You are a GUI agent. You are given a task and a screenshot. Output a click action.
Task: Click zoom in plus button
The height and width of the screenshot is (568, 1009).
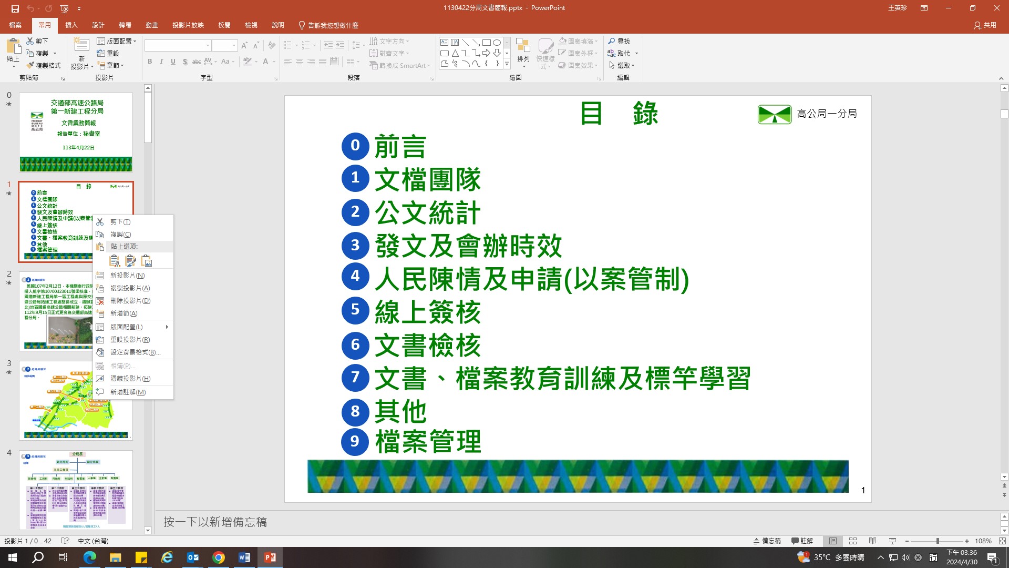967,541
